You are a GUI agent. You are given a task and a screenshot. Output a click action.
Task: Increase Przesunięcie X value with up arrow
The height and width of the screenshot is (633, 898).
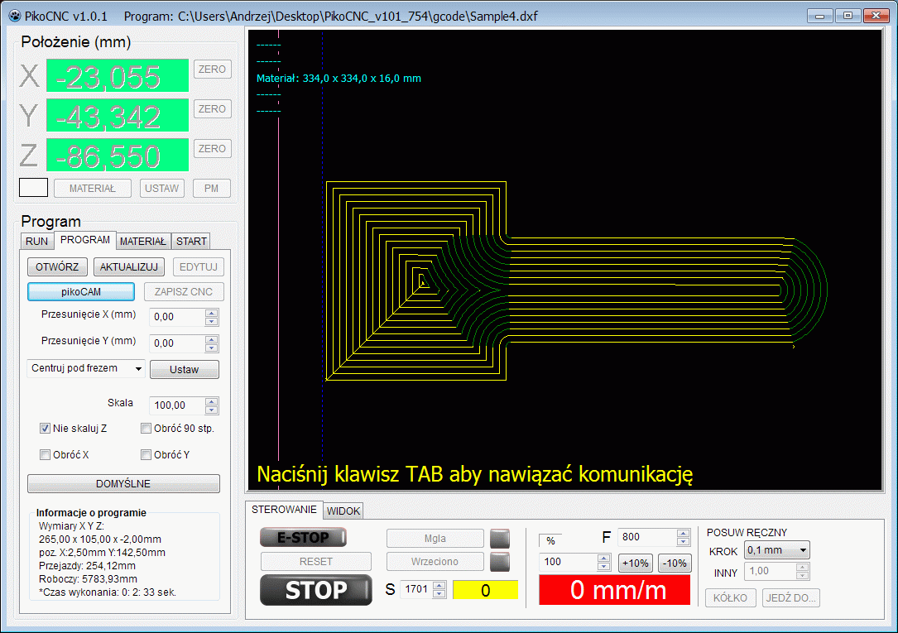coord(211,313)
